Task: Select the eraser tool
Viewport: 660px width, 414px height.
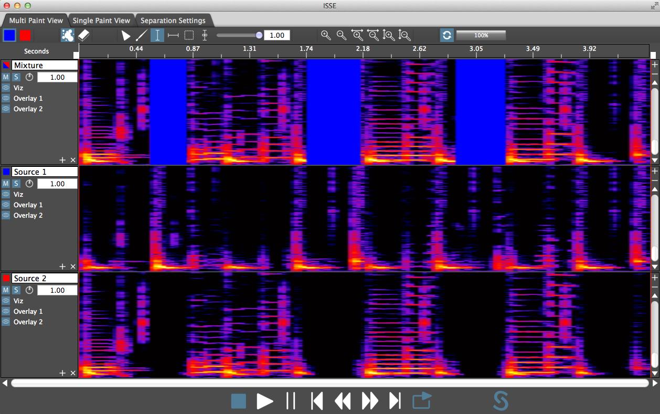Action: pyautogui.click(x=84, y=35)
